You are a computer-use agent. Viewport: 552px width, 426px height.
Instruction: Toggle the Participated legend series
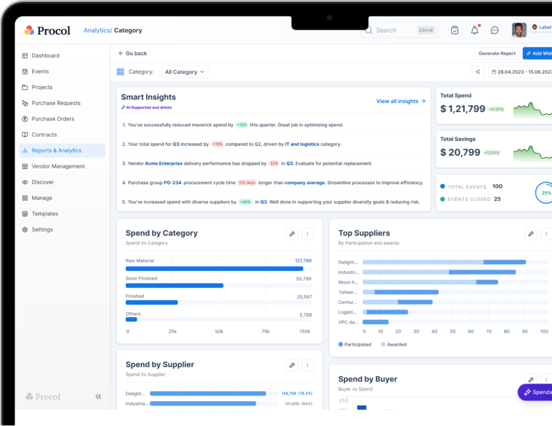[355, 344]
